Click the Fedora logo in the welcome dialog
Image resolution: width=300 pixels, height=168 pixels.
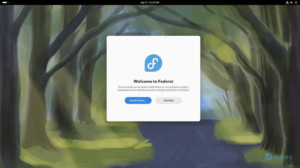click(x=154, y=63)
